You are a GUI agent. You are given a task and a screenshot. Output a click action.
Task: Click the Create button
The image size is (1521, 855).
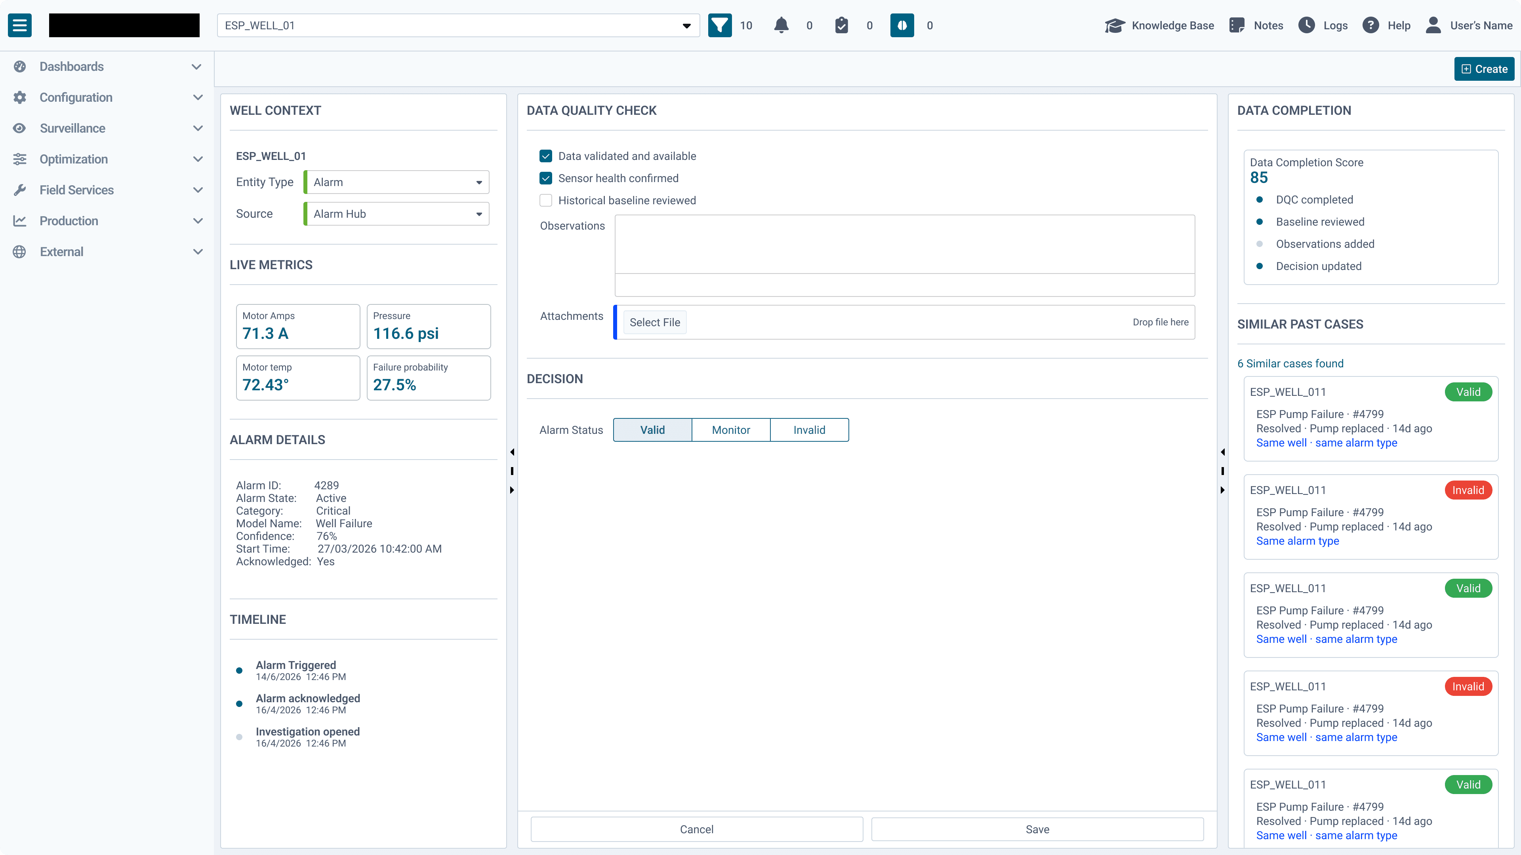(x=1484, y=69)
